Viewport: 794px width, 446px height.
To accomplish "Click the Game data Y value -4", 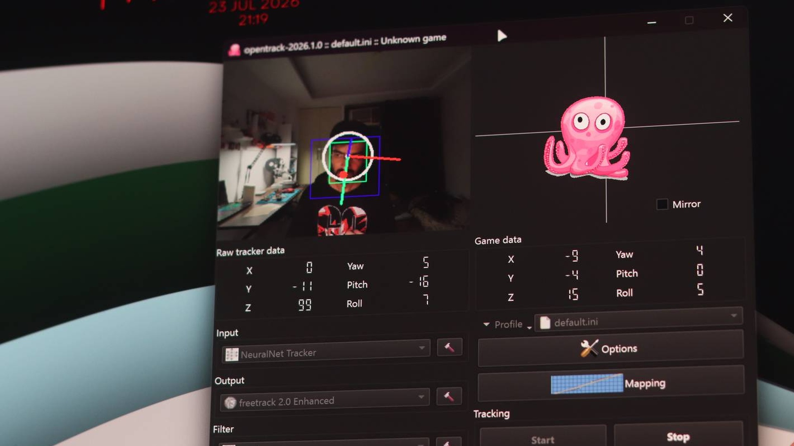I will [x=572, y=275].
